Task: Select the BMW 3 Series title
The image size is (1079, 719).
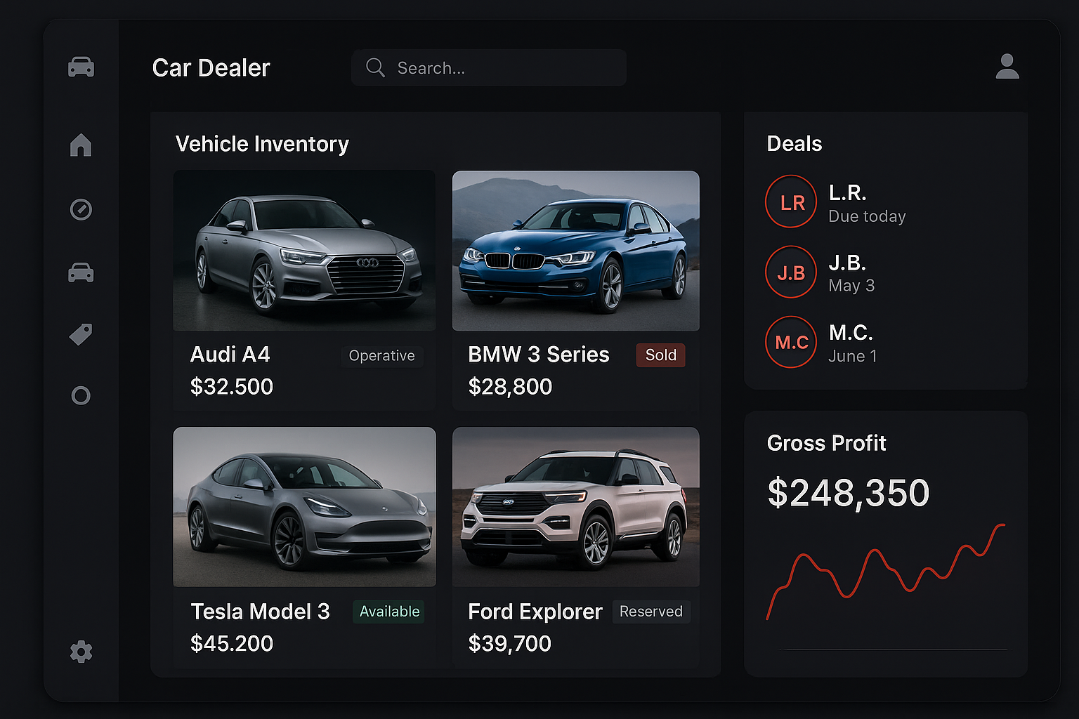Action: [x=539, y=355]
